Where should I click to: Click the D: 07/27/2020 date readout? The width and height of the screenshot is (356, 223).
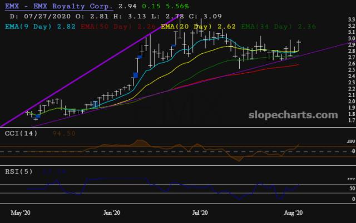39,16
